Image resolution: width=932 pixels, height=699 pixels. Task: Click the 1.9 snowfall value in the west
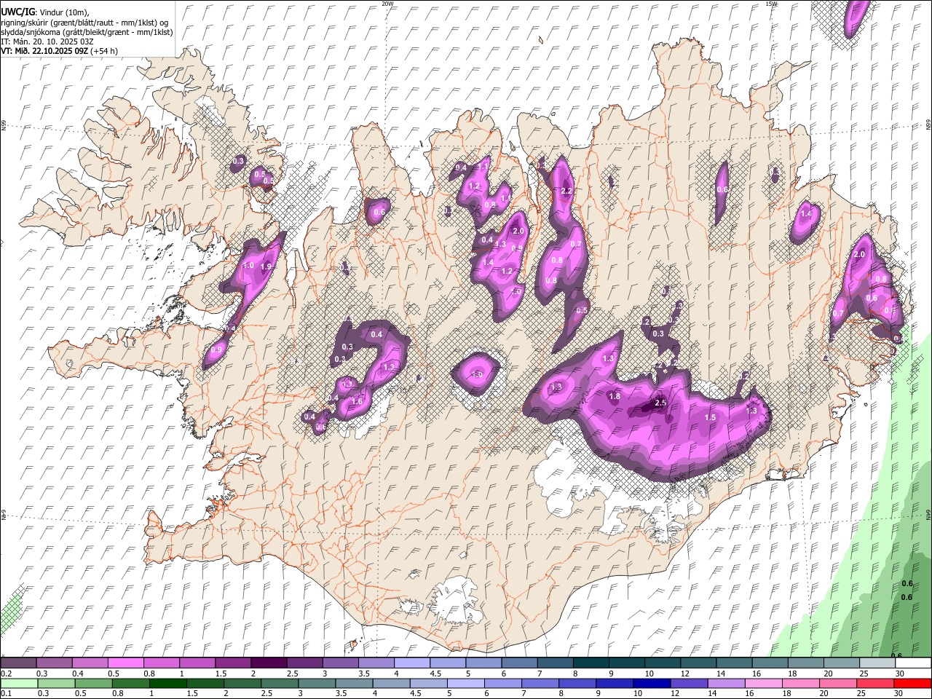click(x=266, y=267)
